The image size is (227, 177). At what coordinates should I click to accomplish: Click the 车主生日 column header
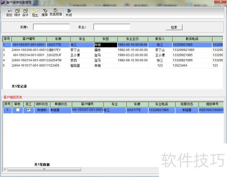(133, 39)
